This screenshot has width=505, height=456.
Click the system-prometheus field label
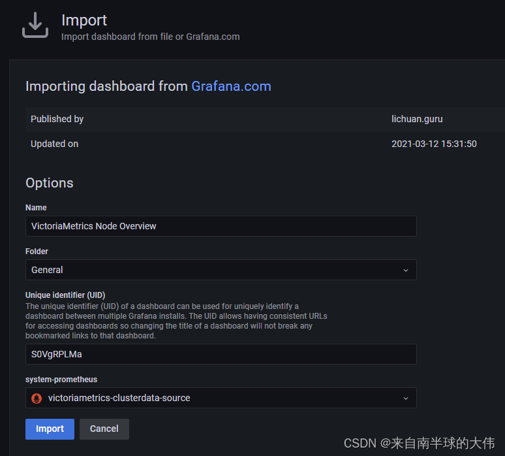click(x=61, y=380)
